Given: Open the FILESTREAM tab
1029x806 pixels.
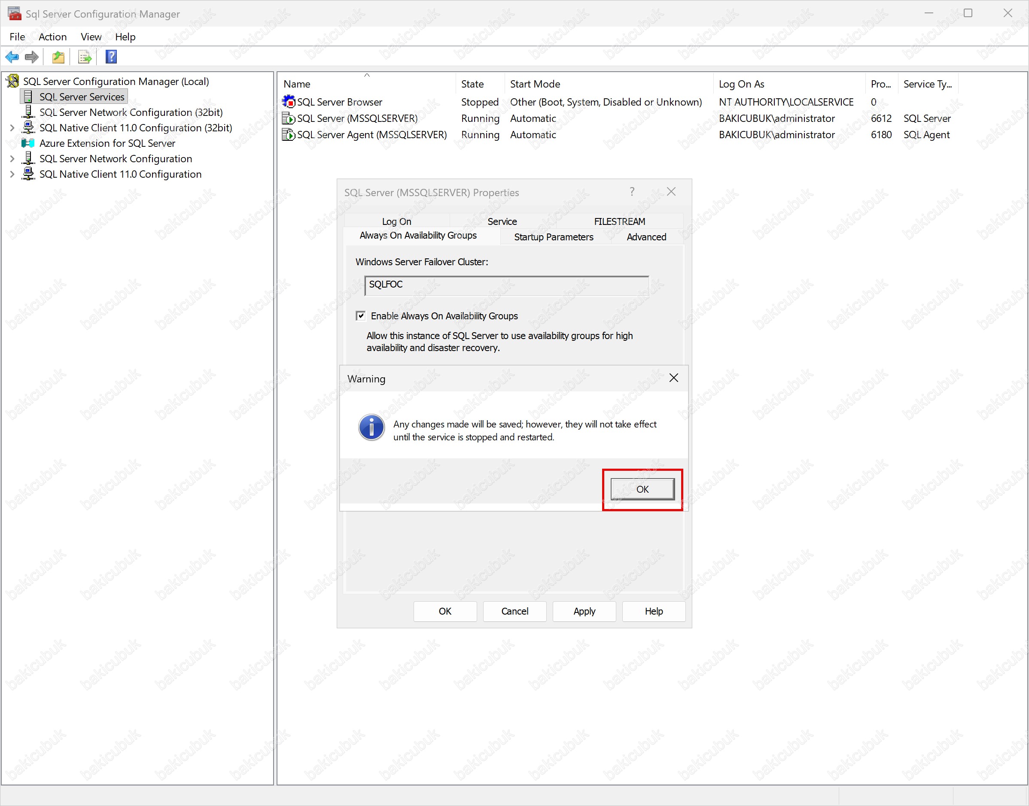Looking at the screenshot, I should [619, 221].
